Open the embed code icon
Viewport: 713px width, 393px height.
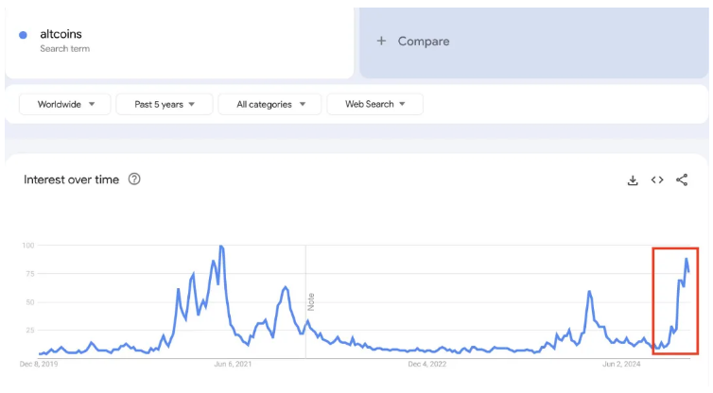[657, 179]
